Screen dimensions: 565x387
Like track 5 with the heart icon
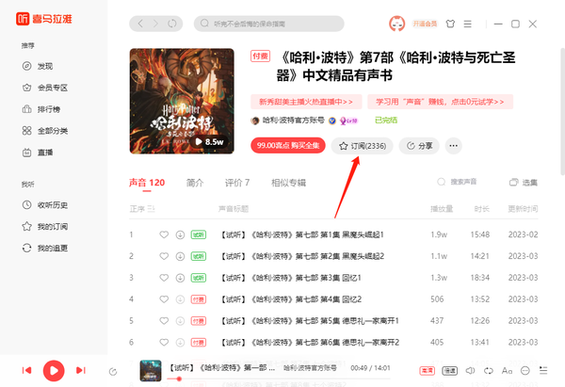pos(164,321)
